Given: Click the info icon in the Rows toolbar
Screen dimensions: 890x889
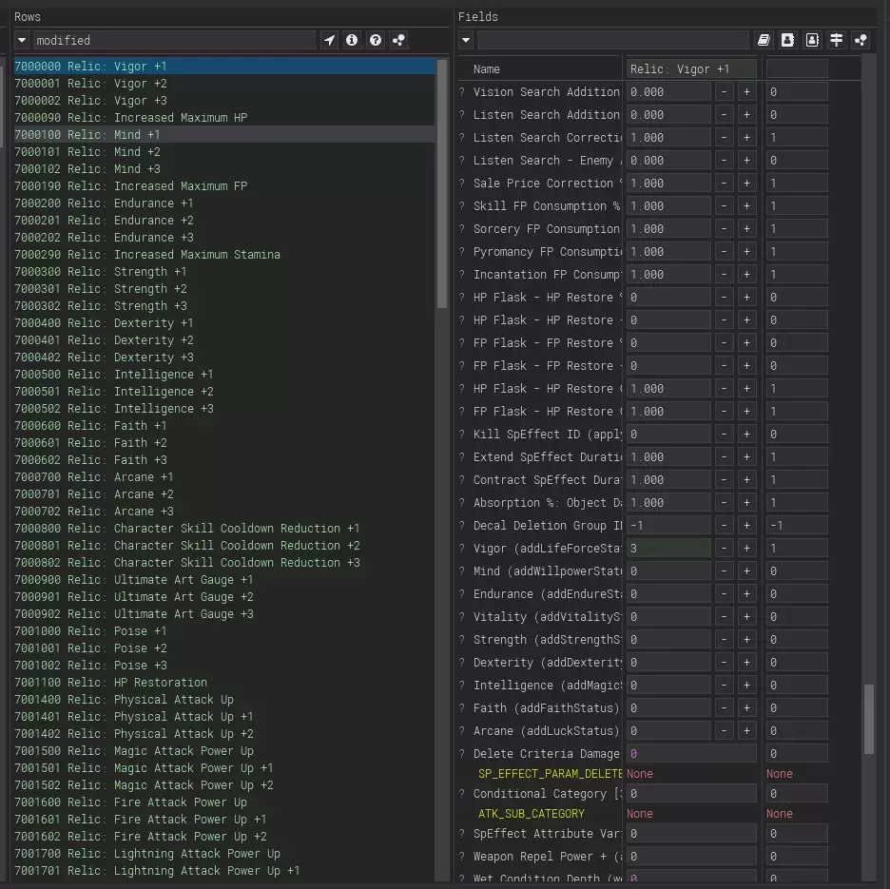Looking at the screenshot, I should (x=352, y=40).
